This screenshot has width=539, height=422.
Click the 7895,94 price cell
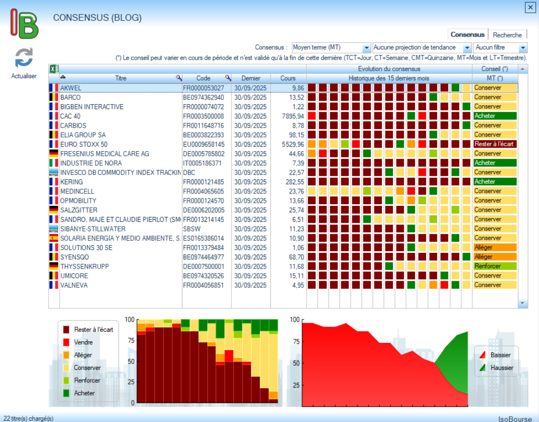click(x=293, y=116)
